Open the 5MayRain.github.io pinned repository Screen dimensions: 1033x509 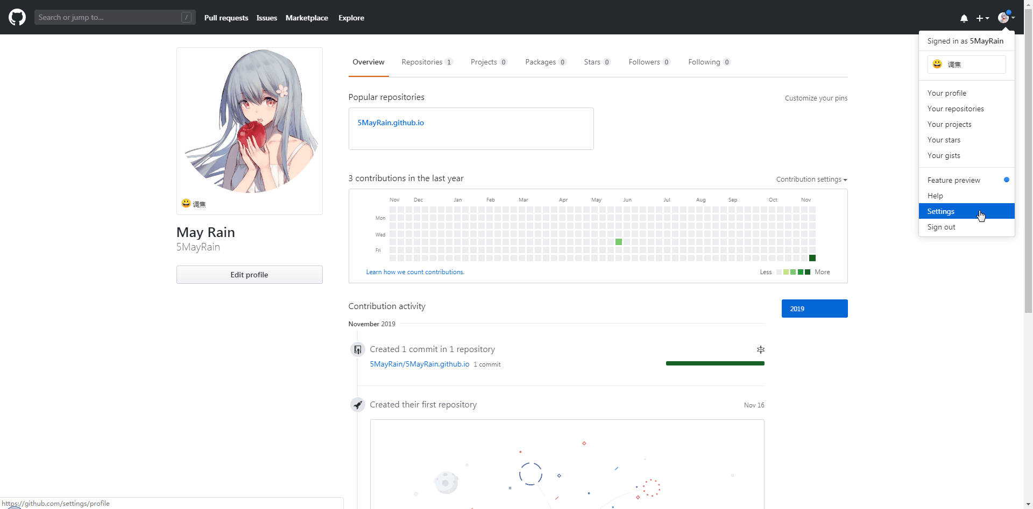tap(391, 123)
